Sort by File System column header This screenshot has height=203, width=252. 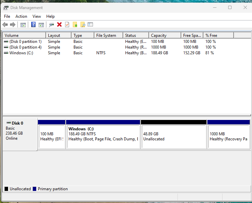pyautogui.click(x=109, y=35)
